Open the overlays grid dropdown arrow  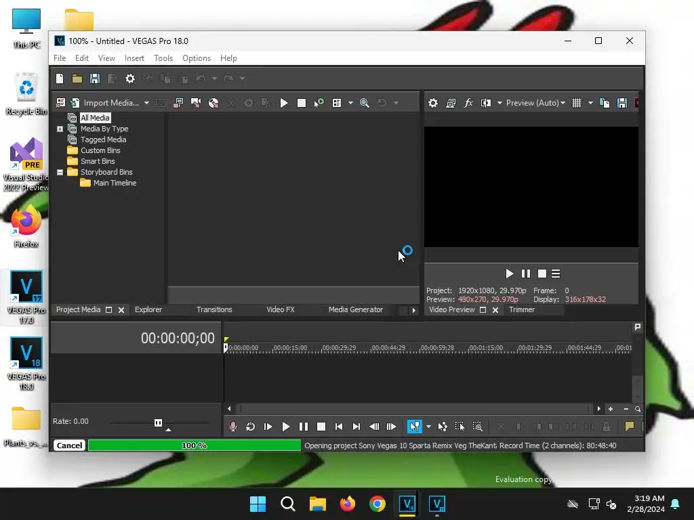coord(590,103)
